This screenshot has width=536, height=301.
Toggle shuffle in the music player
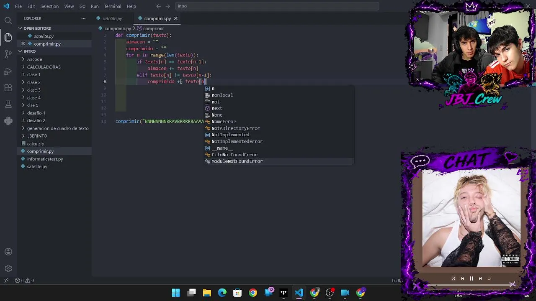(x=454, y=278)
